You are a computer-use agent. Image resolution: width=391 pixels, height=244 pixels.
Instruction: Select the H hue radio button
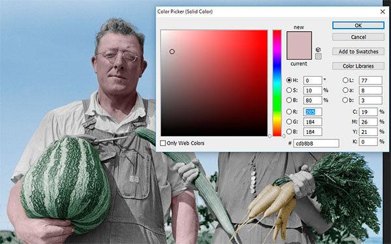pos(289,80)
